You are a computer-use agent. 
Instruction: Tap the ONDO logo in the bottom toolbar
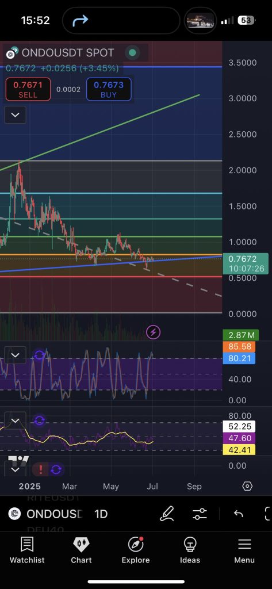pyautogui.click(x=14, y=514)
